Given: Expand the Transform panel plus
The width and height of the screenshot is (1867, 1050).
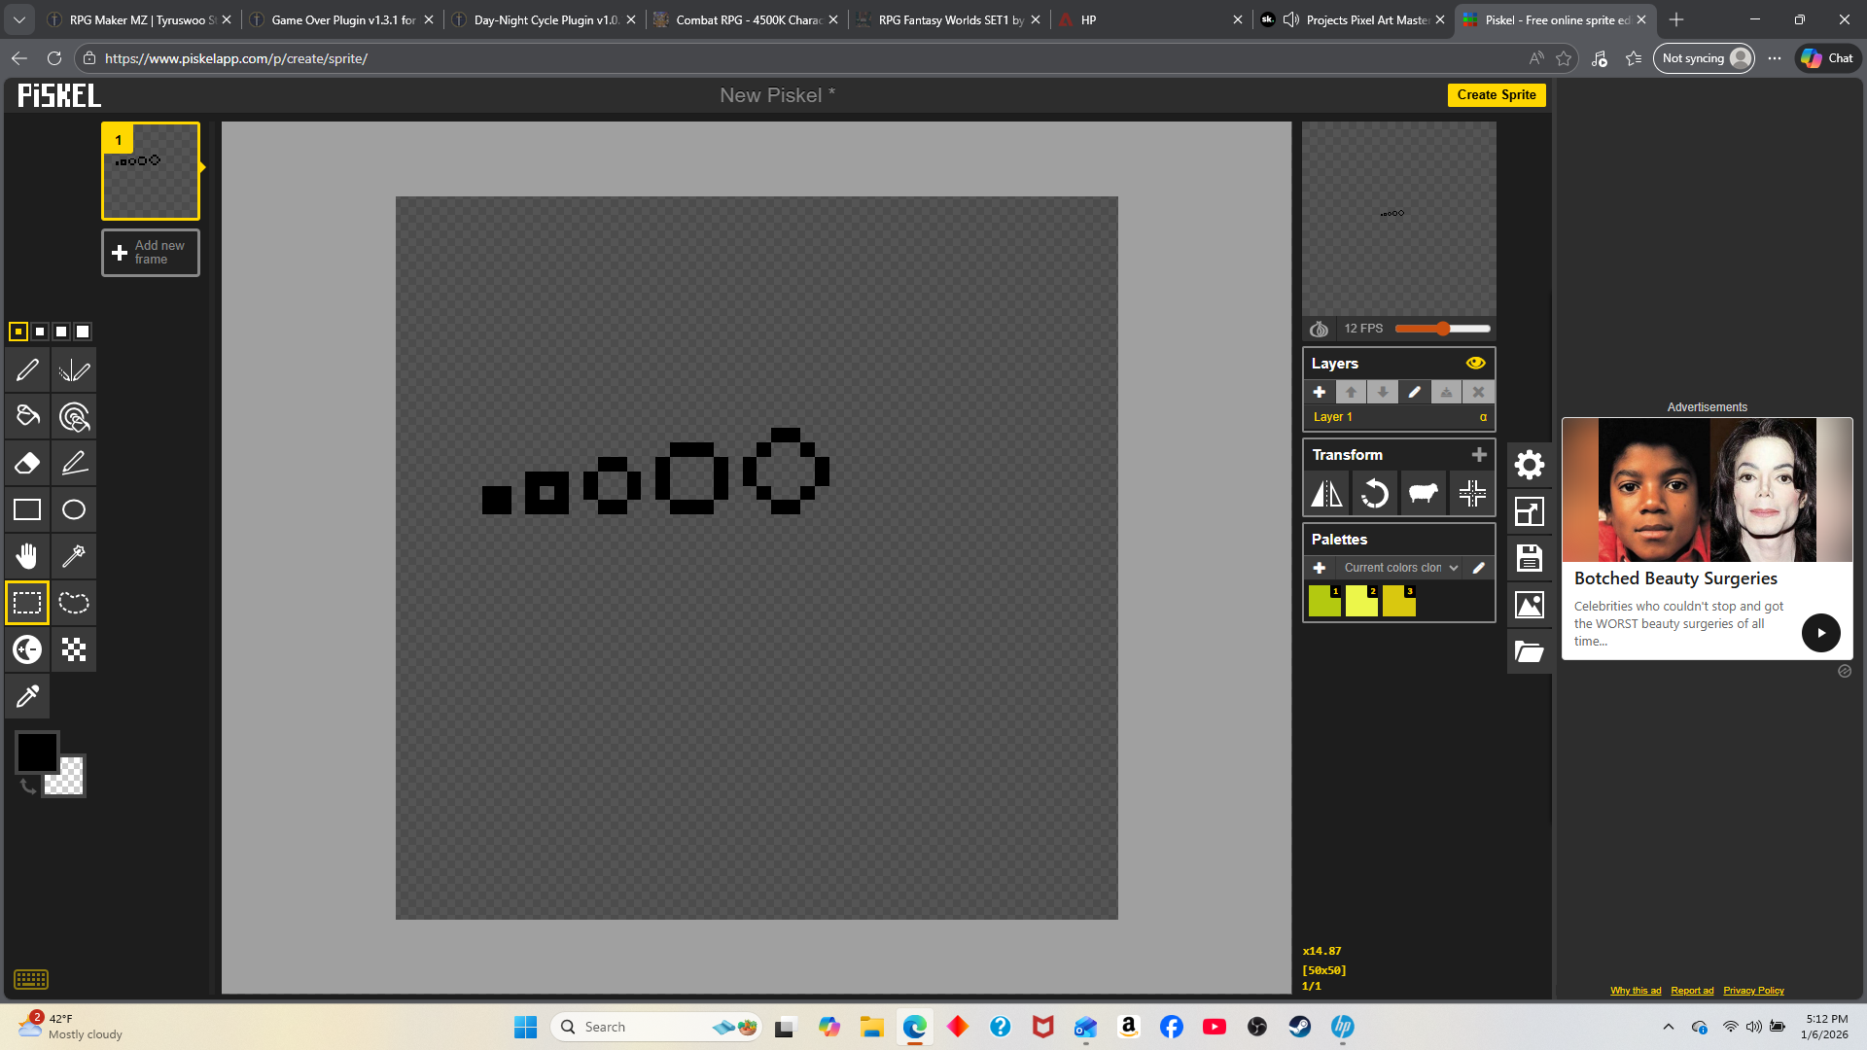Looking at the screenshot, I should click(x=1479, y=454).
